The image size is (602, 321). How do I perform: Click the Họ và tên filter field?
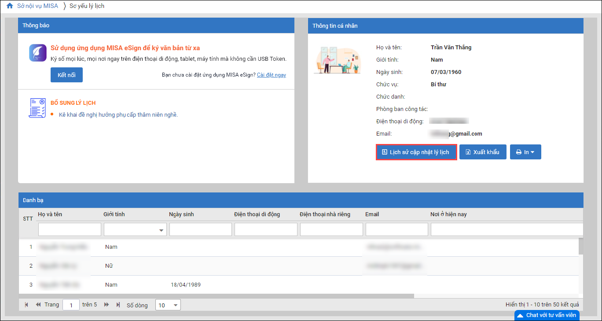tap(70, 229)
